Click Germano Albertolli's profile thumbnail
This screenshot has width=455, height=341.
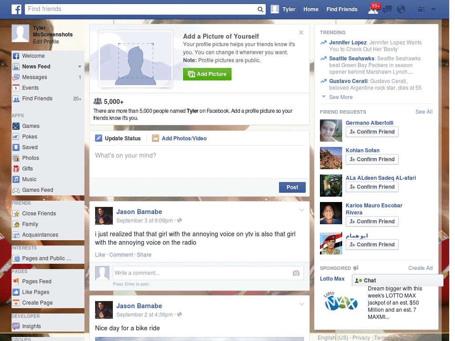tap(331, 131)
